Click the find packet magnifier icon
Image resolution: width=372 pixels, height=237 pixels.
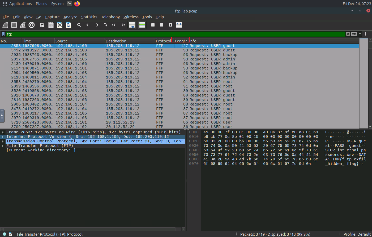(79, 25)
